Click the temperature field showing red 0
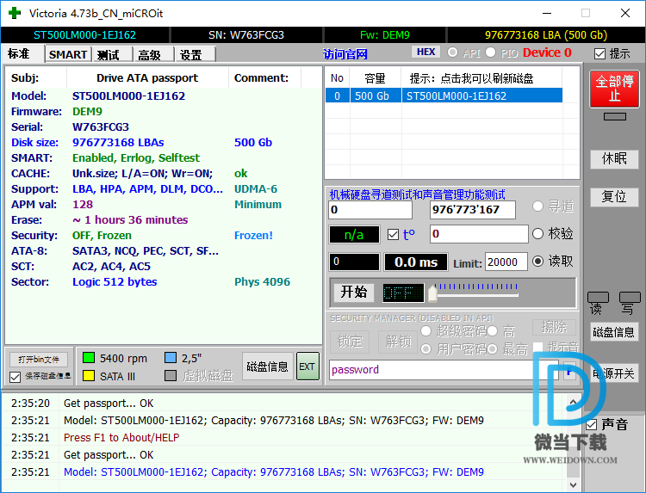The image size is (646, 493). [x=479, y=234]
